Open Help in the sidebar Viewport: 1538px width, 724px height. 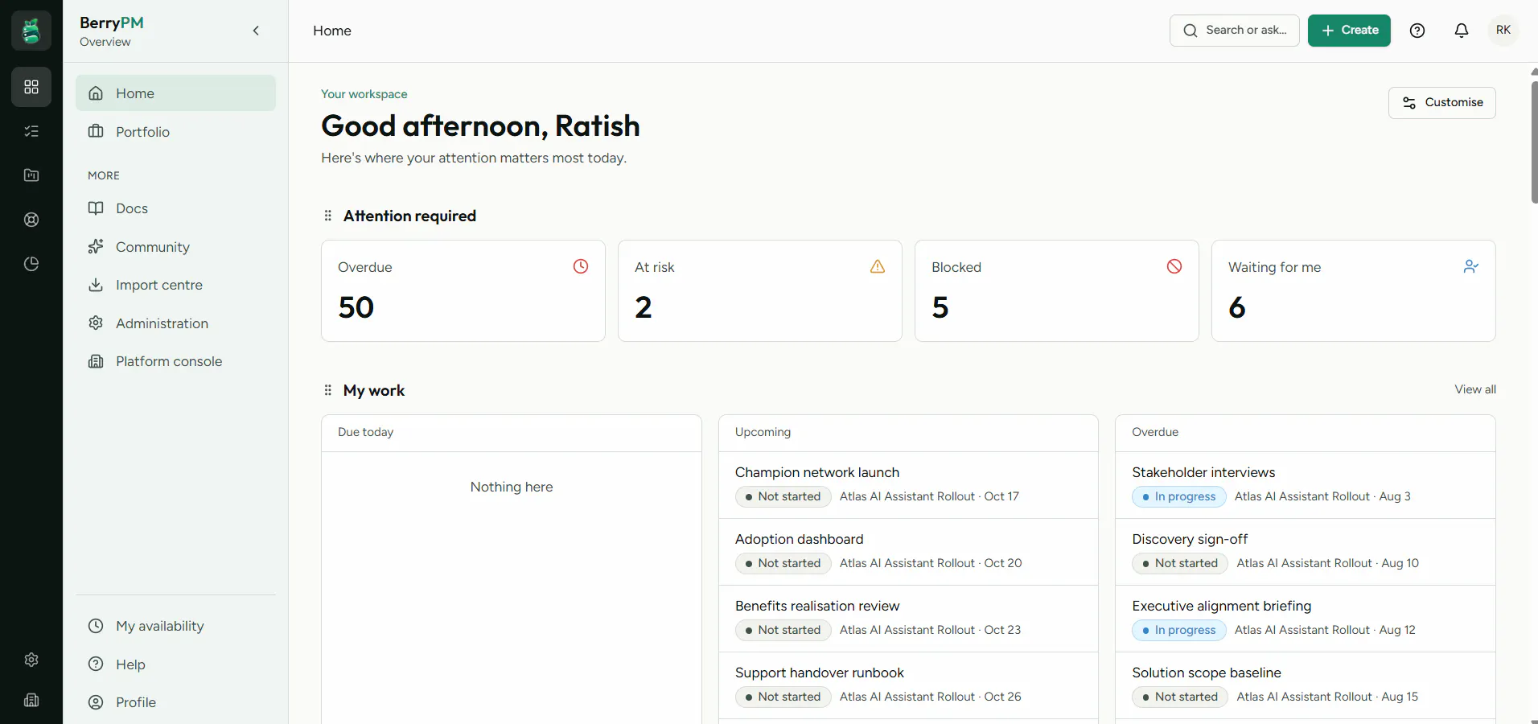coord(175,664)
